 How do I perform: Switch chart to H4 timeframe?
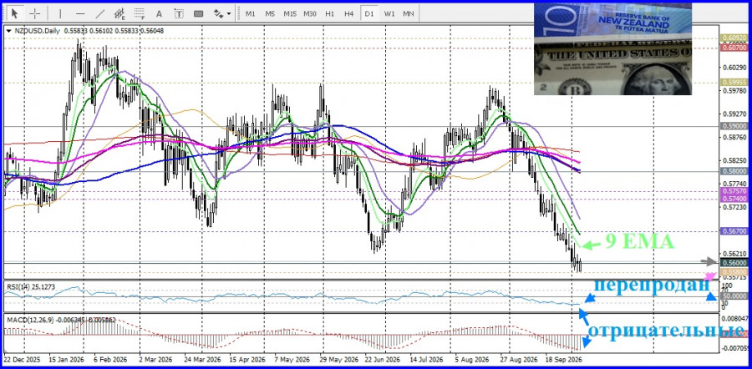pyautogui.click(x=349, y=13)
